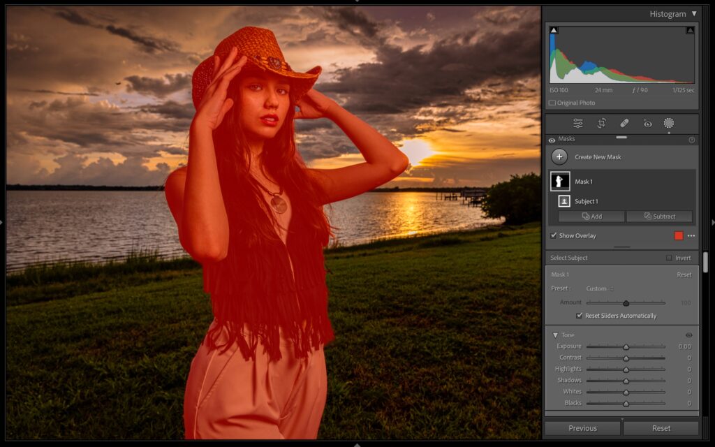Uncheck Reset Sliders Automatically

580,316
